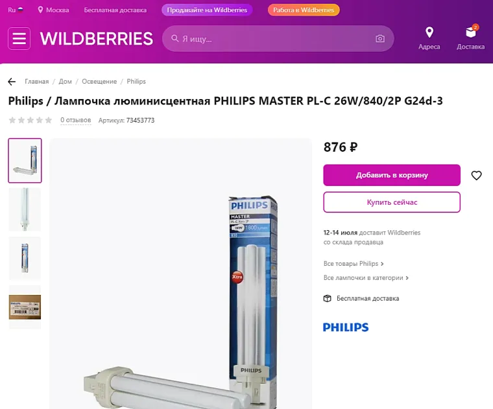The width and height of the screenshot is (493, 409).
Task: Click the Москва city selector
Action: pyautogui.click(x=53, y=10)
